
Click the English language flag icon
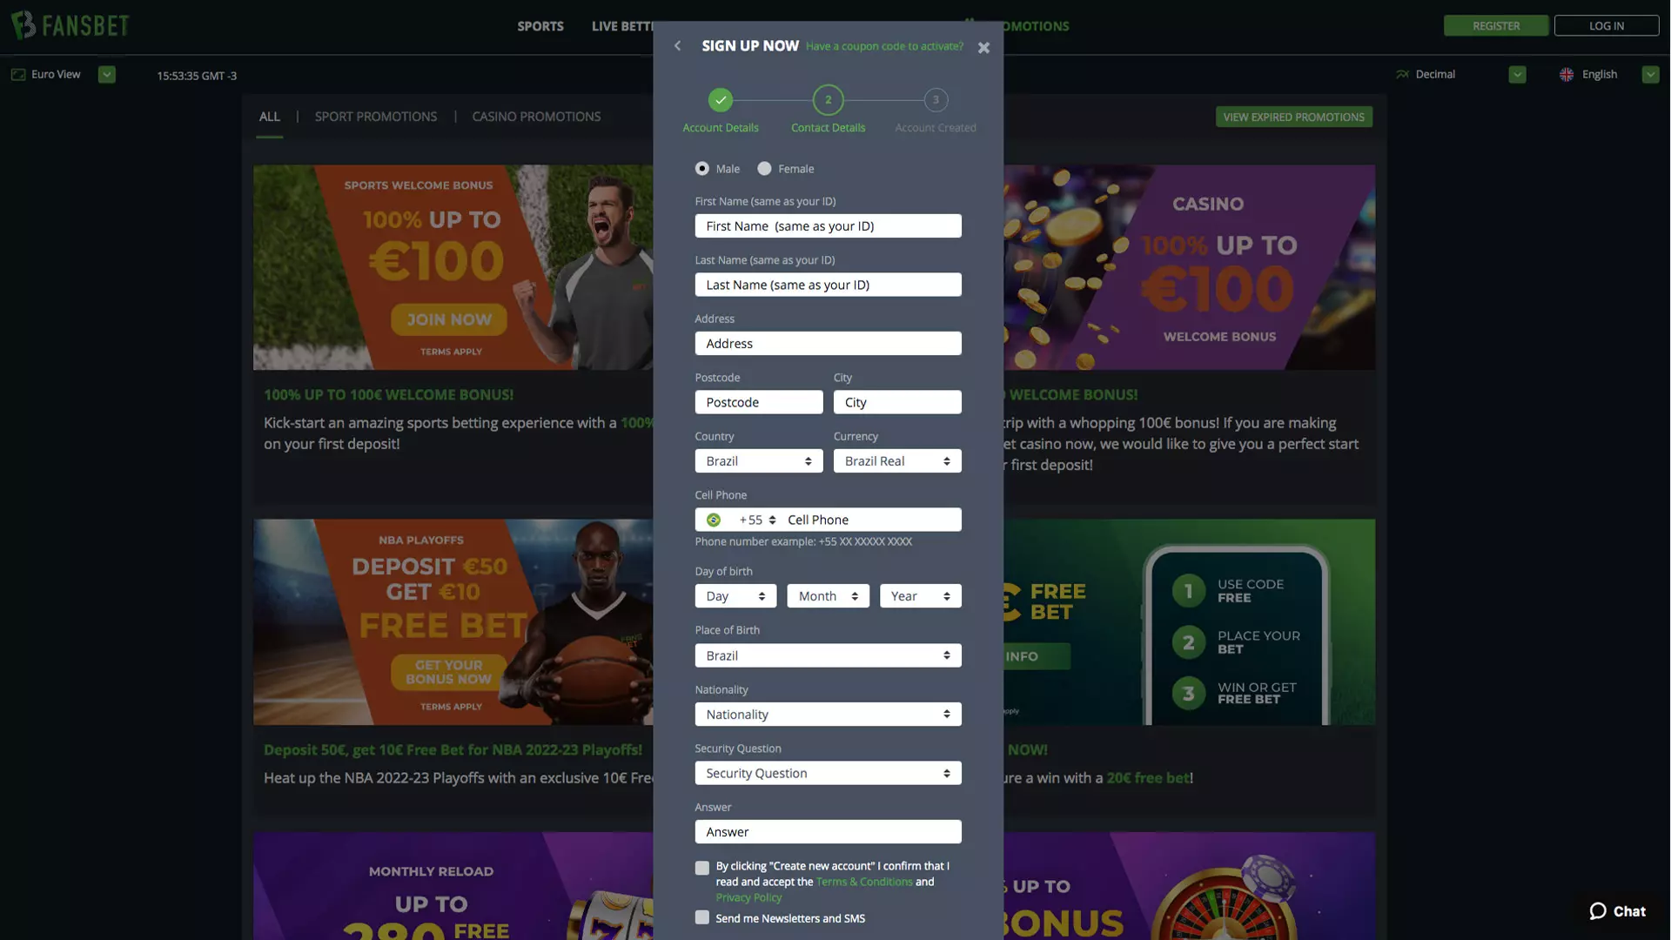[1567, 73]
